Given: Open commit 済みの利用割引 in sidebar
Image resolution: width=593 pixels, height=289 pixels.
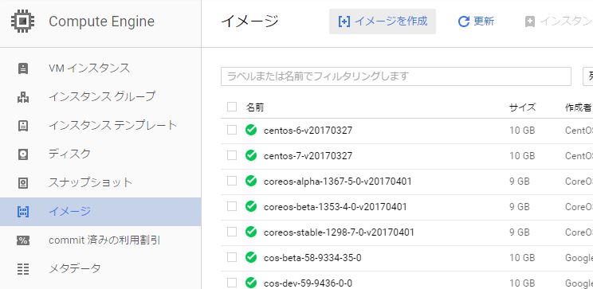Looking at the screenshot, I should point(100,240).
